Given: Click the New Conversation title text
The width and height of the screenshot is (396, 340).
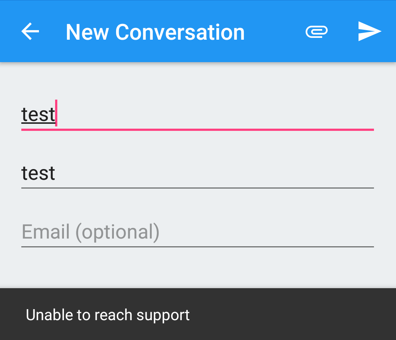Looking at the screenshot, I should pos(155,32).
